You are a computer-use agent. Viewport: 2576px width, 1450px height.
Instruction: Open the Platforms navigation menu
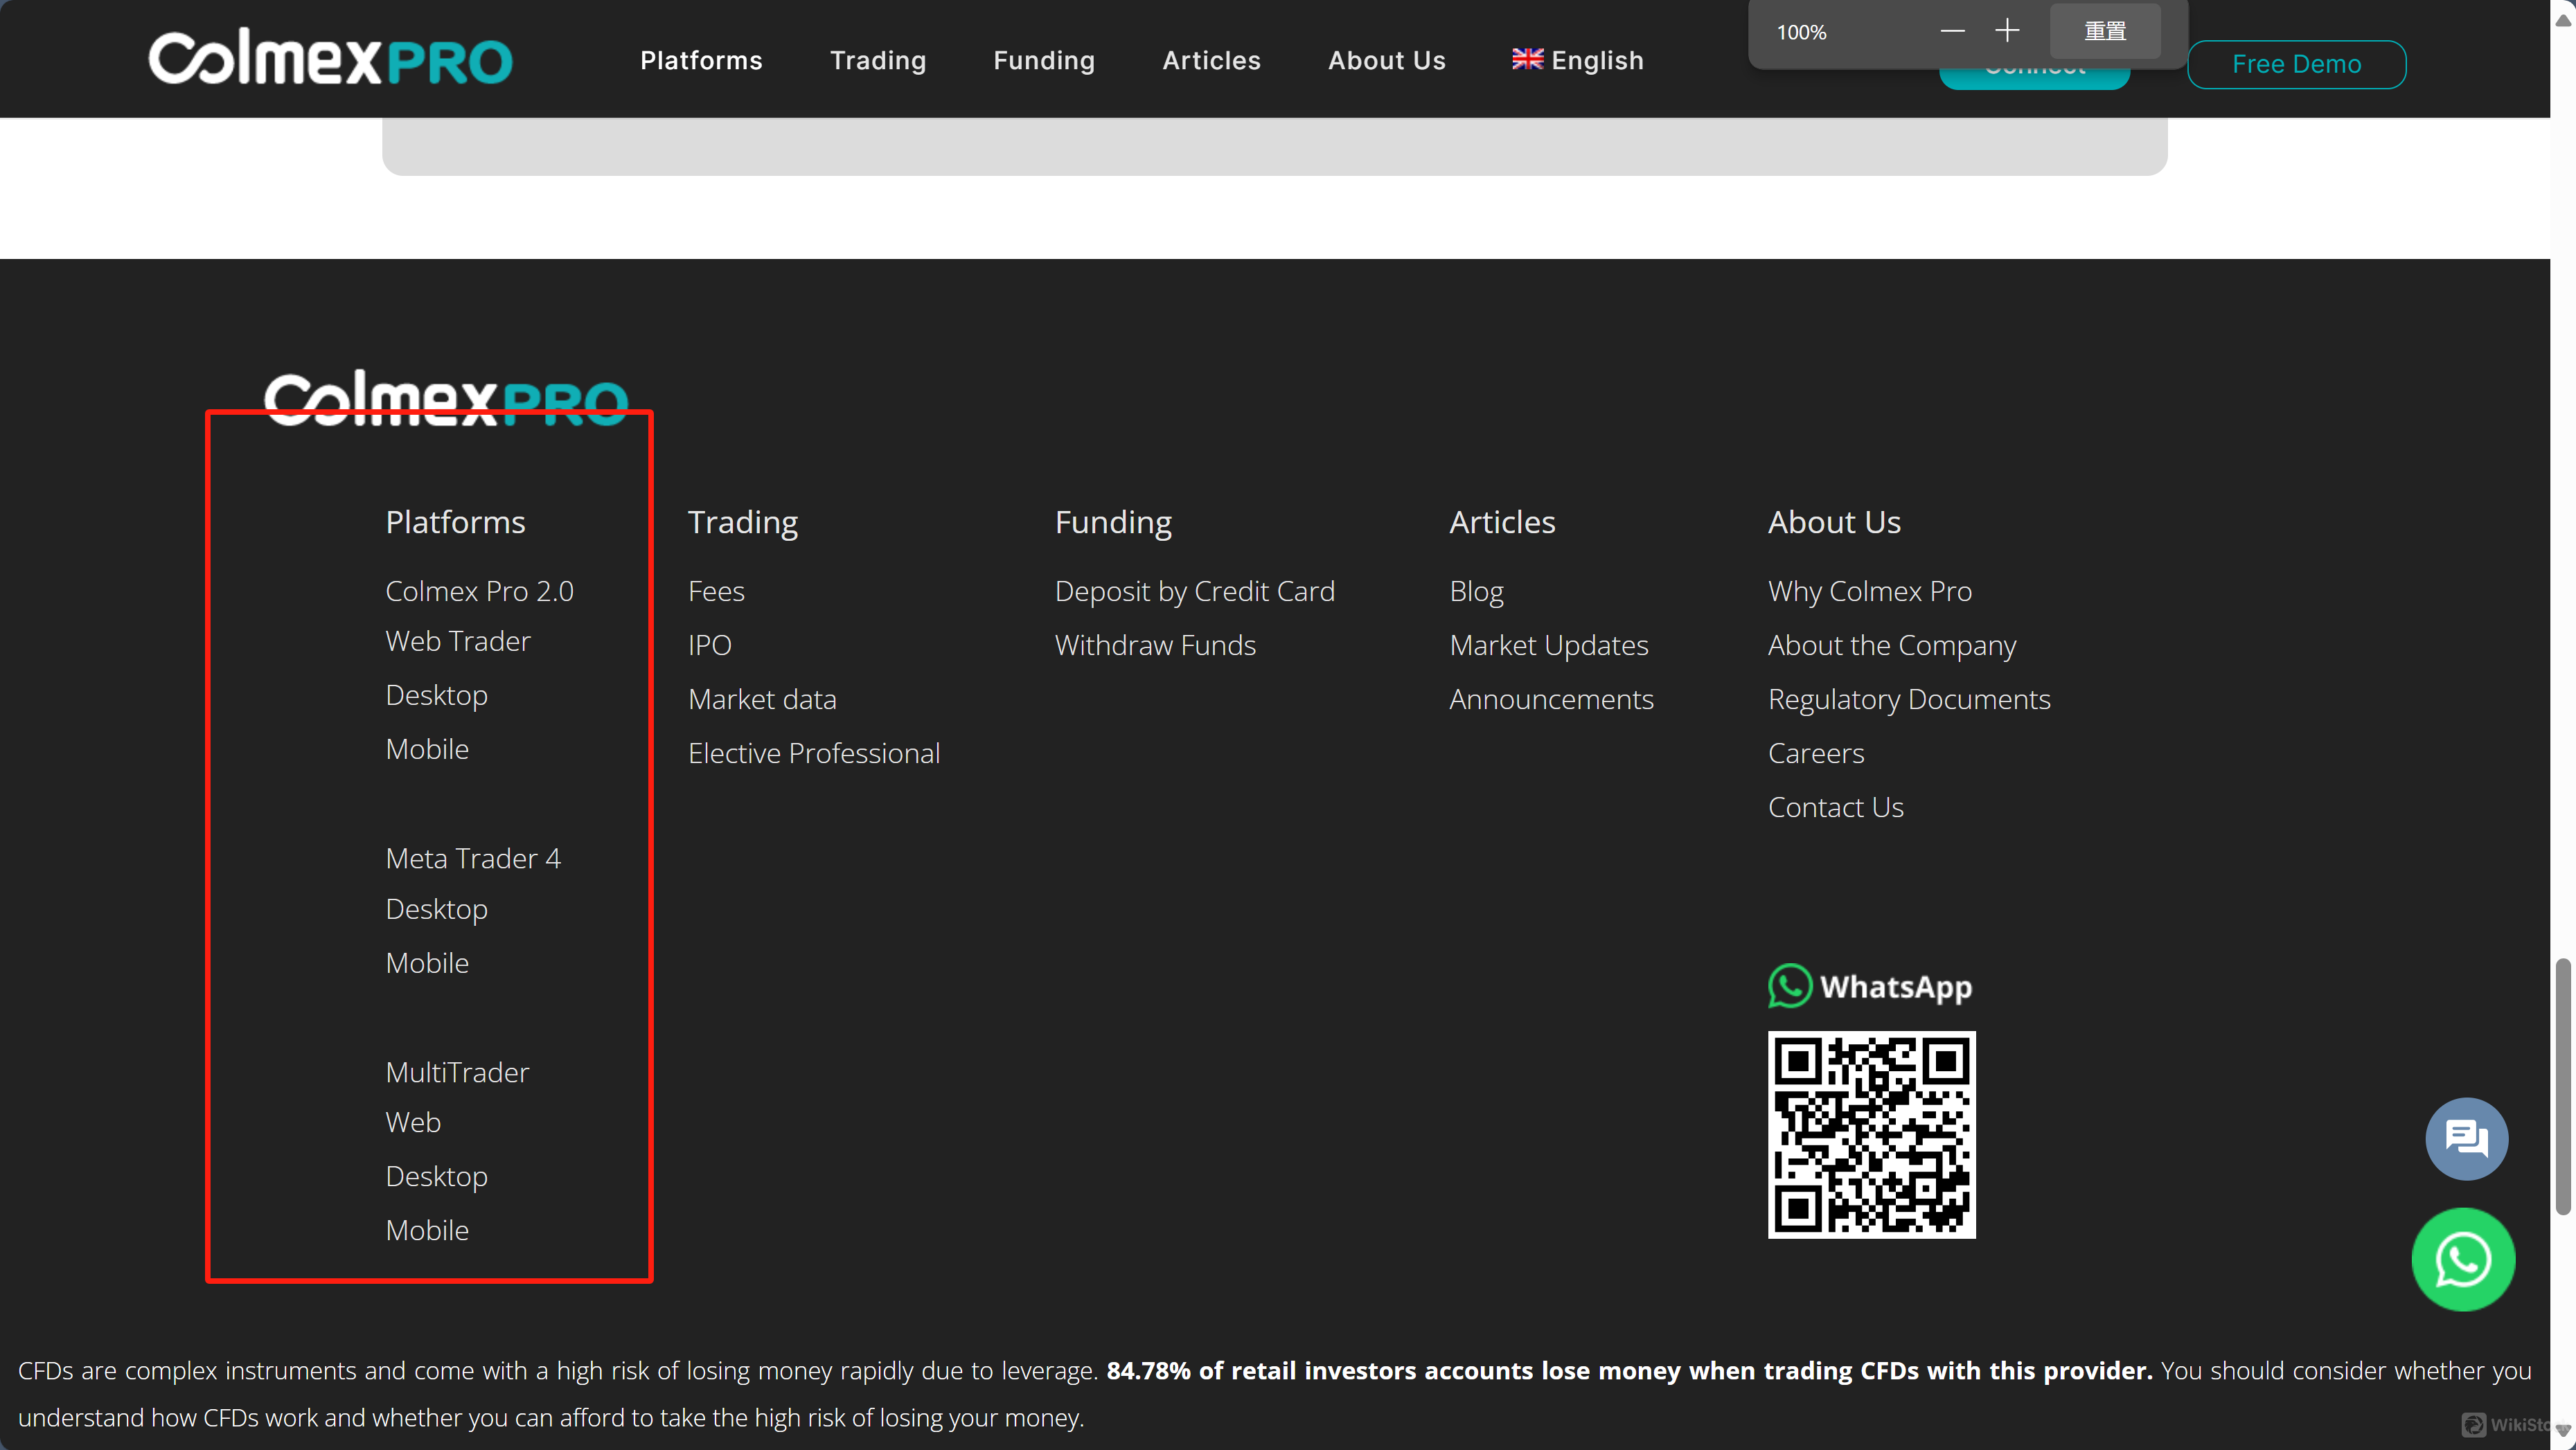pos(701,60)
